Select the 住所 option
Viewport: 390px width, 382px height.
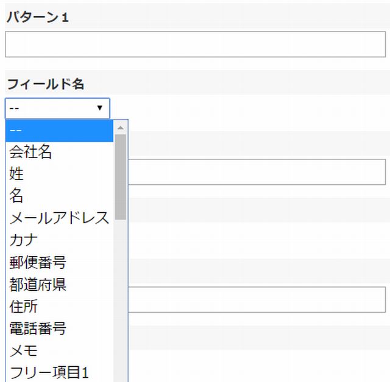(60, 307)
